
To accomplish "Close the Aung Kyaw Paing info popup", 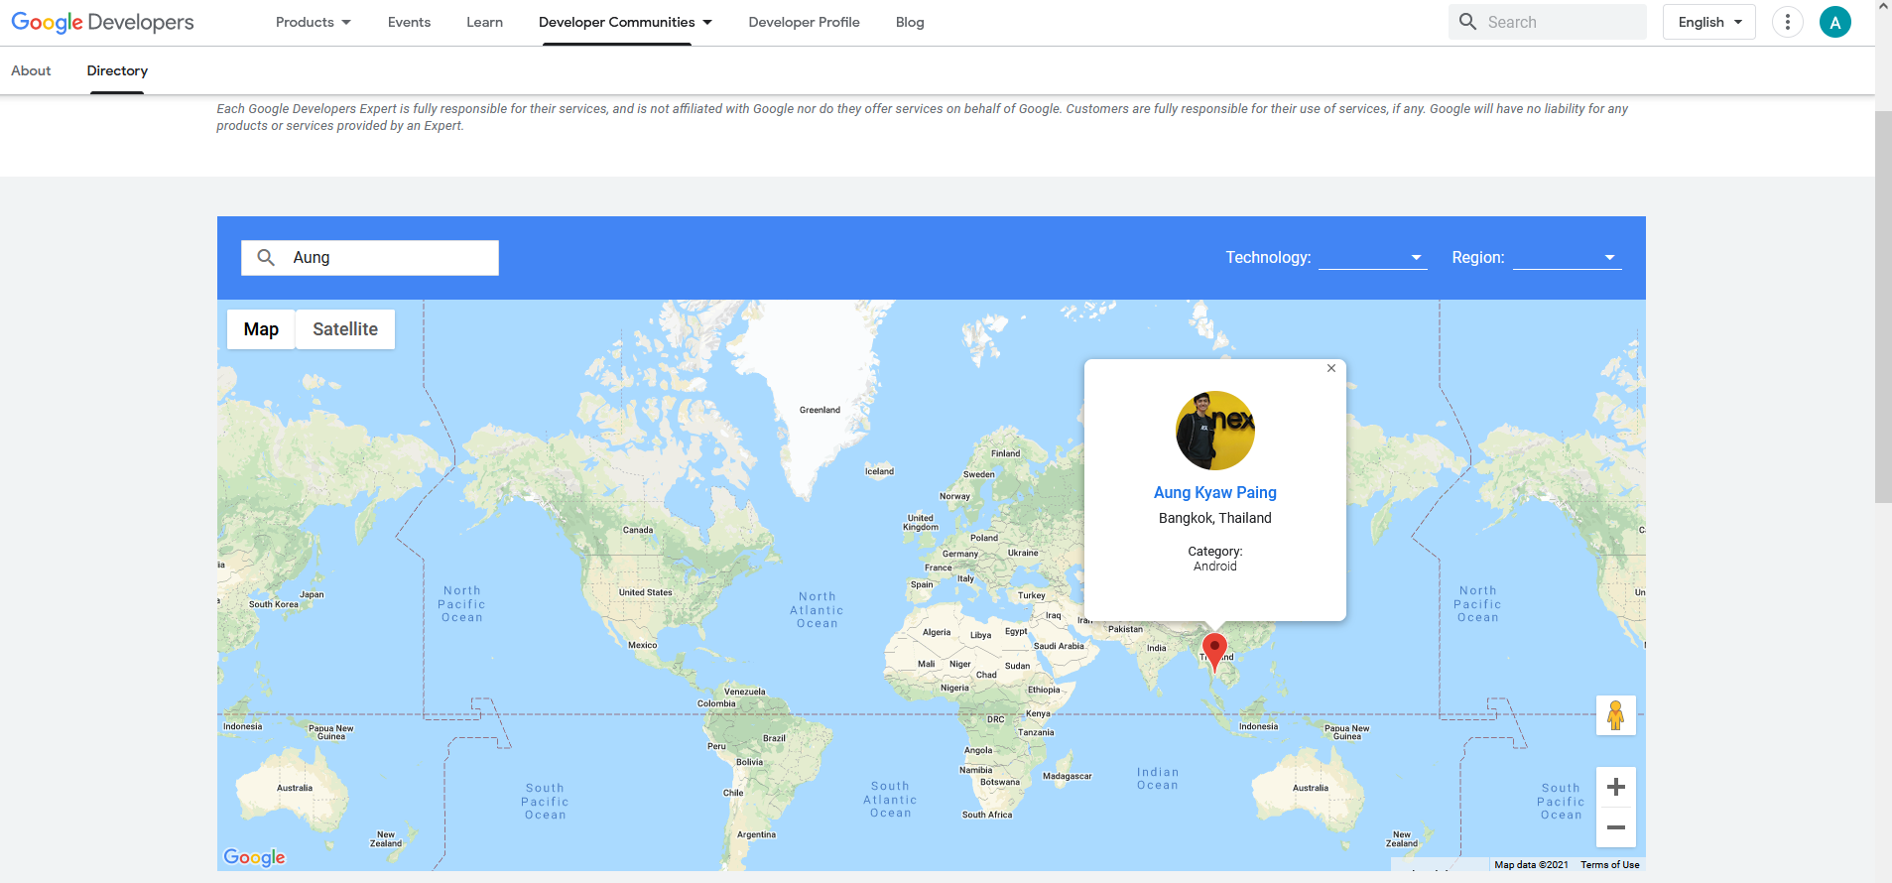I will click(x=1331, y=368).
